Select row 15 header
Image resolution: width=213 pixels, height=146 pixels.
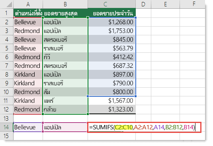point(7,136)
